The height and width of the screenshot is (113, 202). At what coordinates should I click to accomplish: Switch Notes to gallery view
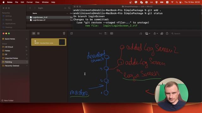(x=39, y=34)
